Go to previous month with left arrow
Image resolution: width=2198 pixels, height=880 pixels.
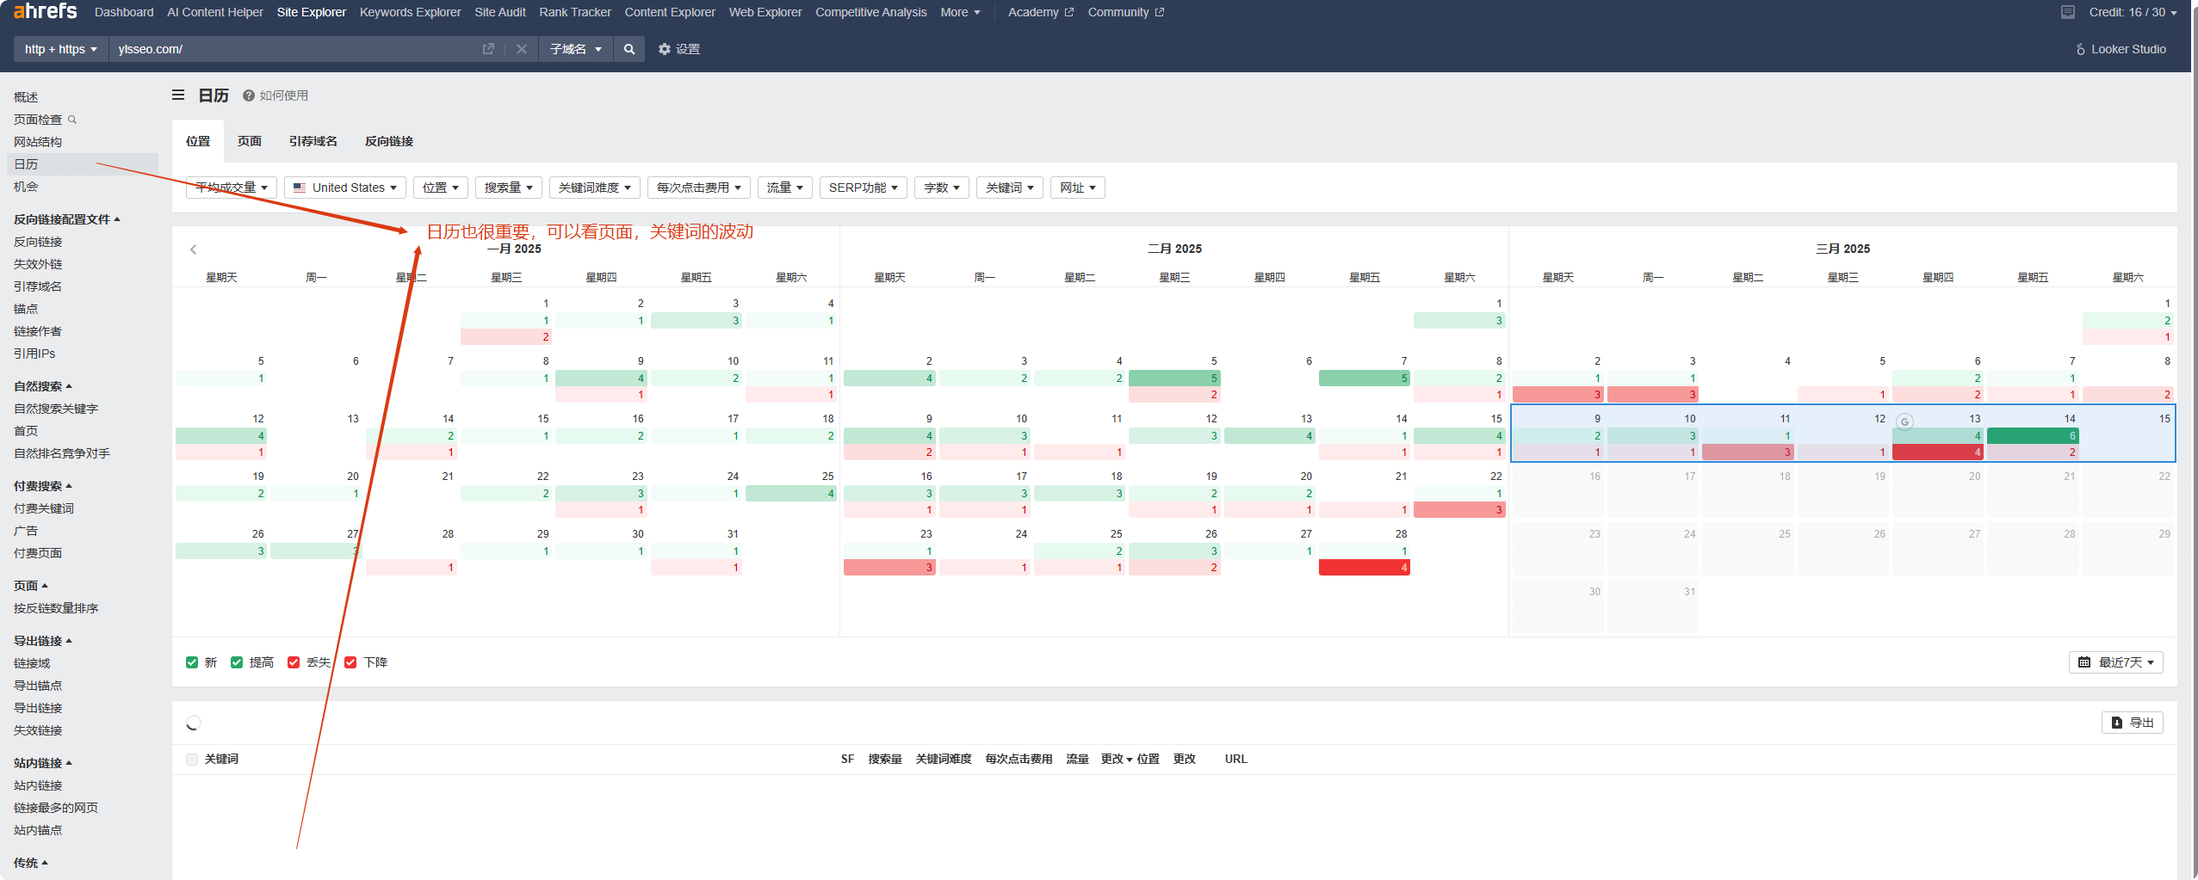click(194, 249)
